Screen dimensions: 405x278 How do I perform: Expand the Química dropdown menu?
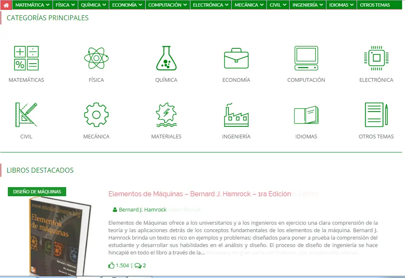[x=93, y=5]
